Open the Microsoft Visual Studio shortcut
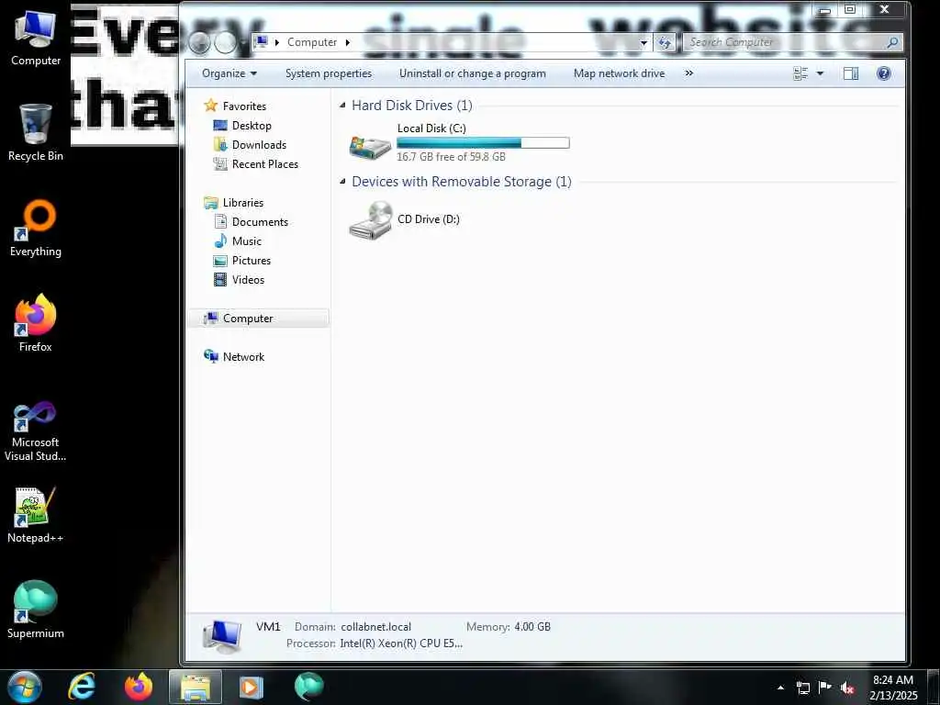The width and height of the screenshot is (940, 705). (x=36, y=431)
